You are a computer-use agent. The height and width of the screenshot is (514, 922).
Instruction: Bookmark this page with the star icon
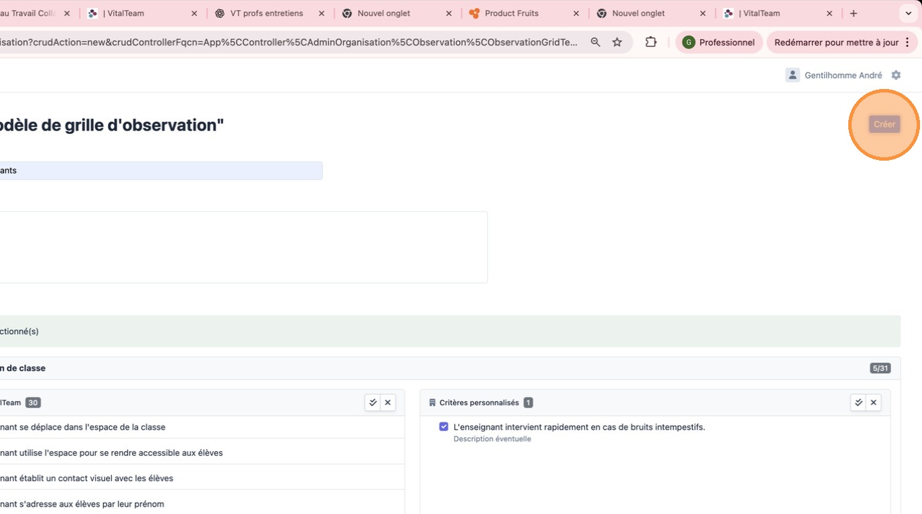(x=617, y=42)
